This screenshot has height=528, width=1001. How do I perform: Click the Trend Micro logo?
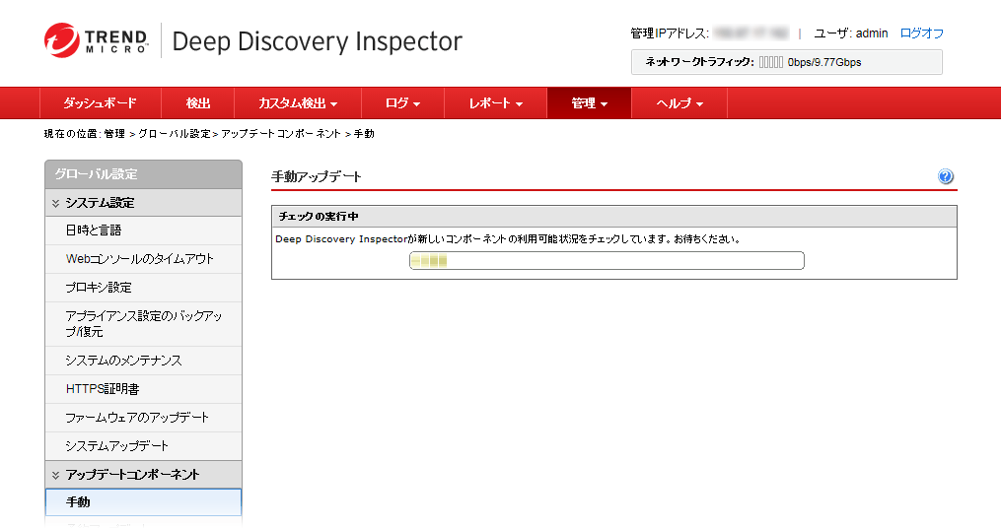97,40
